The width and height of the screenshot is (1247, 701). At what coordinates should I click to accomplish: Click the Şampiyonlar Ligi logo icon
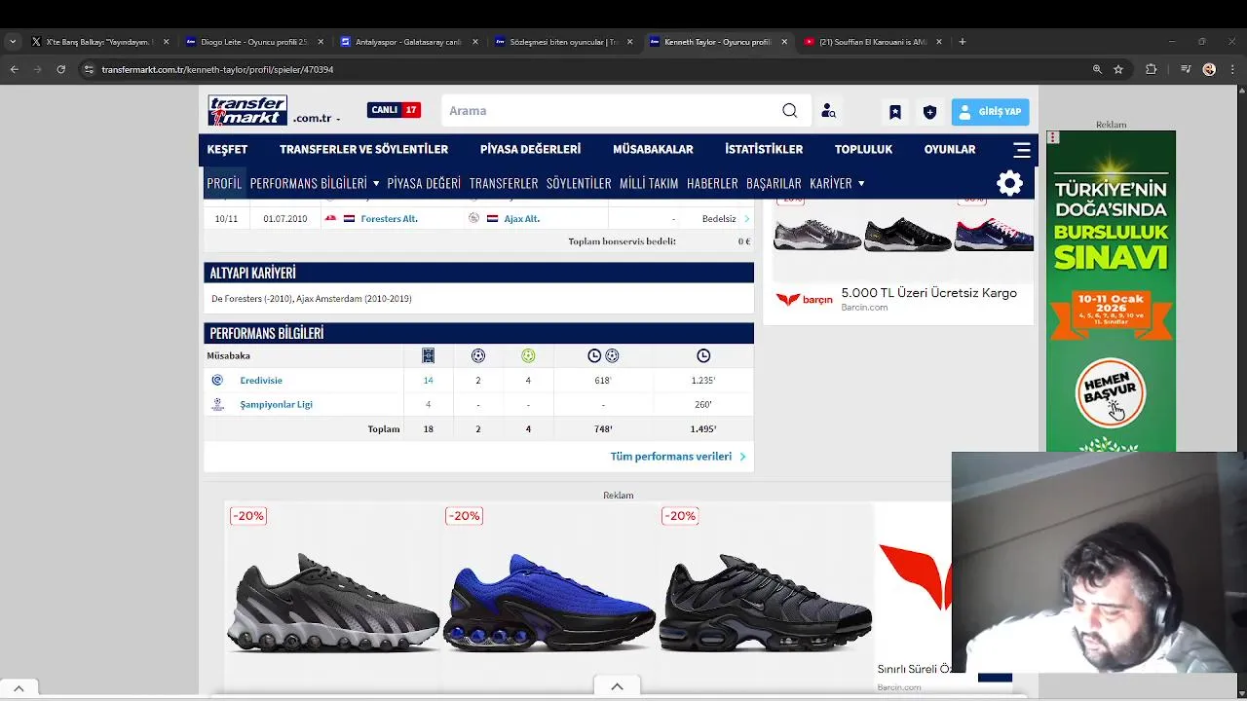pyautogui.click(x=217, y=405)
